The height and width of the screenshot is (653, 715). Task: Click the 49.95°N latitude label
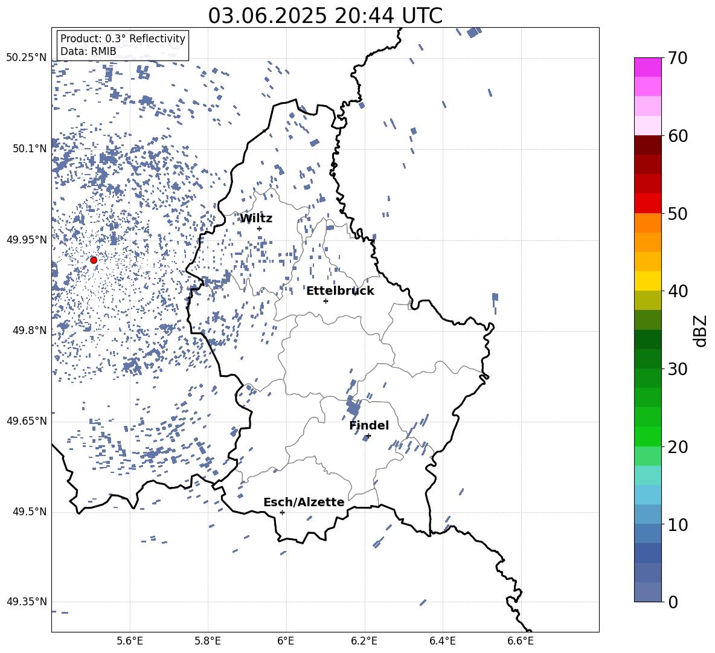point(27,240)
